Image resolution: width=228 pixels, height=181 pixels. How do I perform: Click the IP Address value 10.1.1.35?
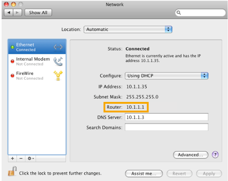(137, 87)
